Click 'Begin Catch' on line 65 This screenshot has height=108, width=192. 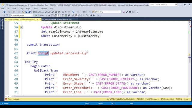coord(40,66)
